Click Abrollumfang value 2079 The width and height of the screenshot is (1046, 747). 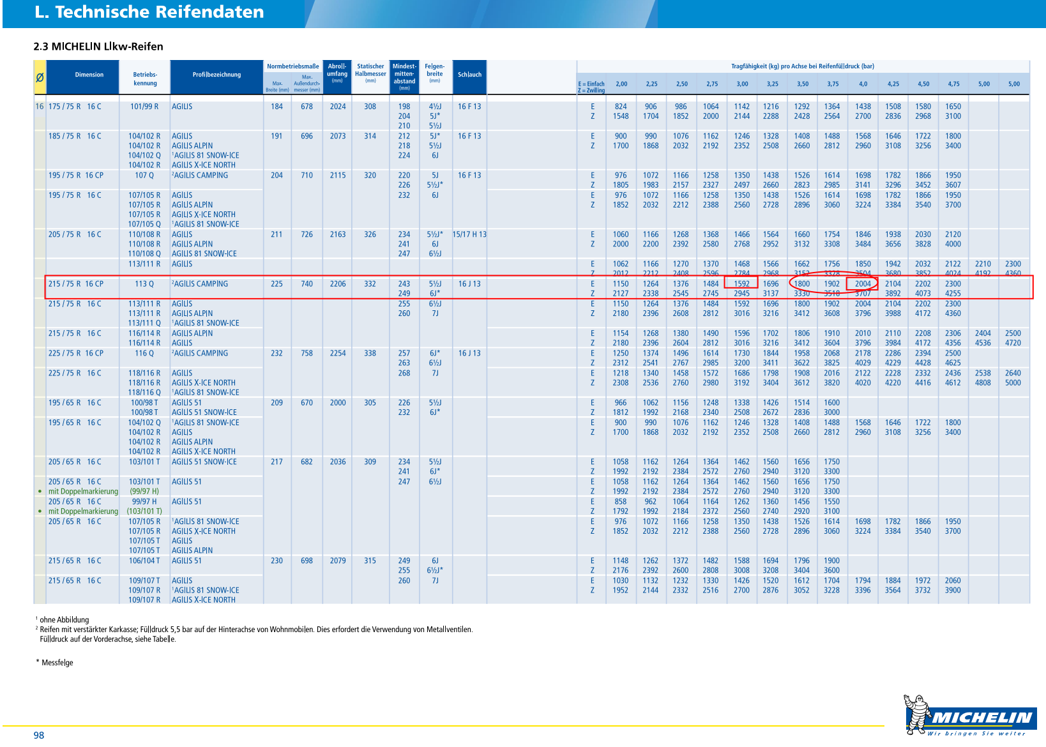coord(338,561)
